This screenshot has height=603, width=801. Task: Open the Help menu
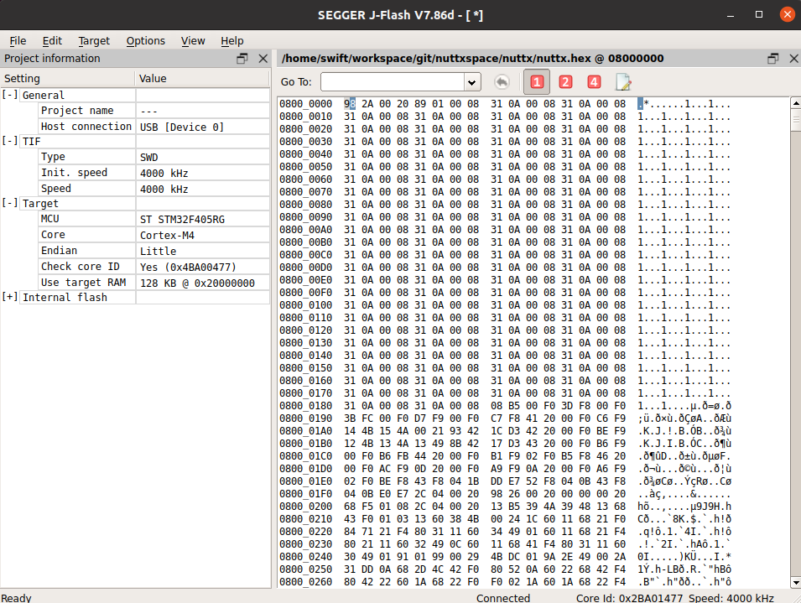coord(232,41)
